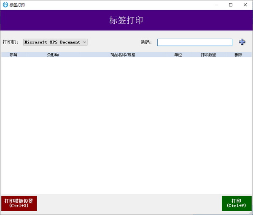Click the 单位 column header
The image size is (253, 215).
coord(178,55)
